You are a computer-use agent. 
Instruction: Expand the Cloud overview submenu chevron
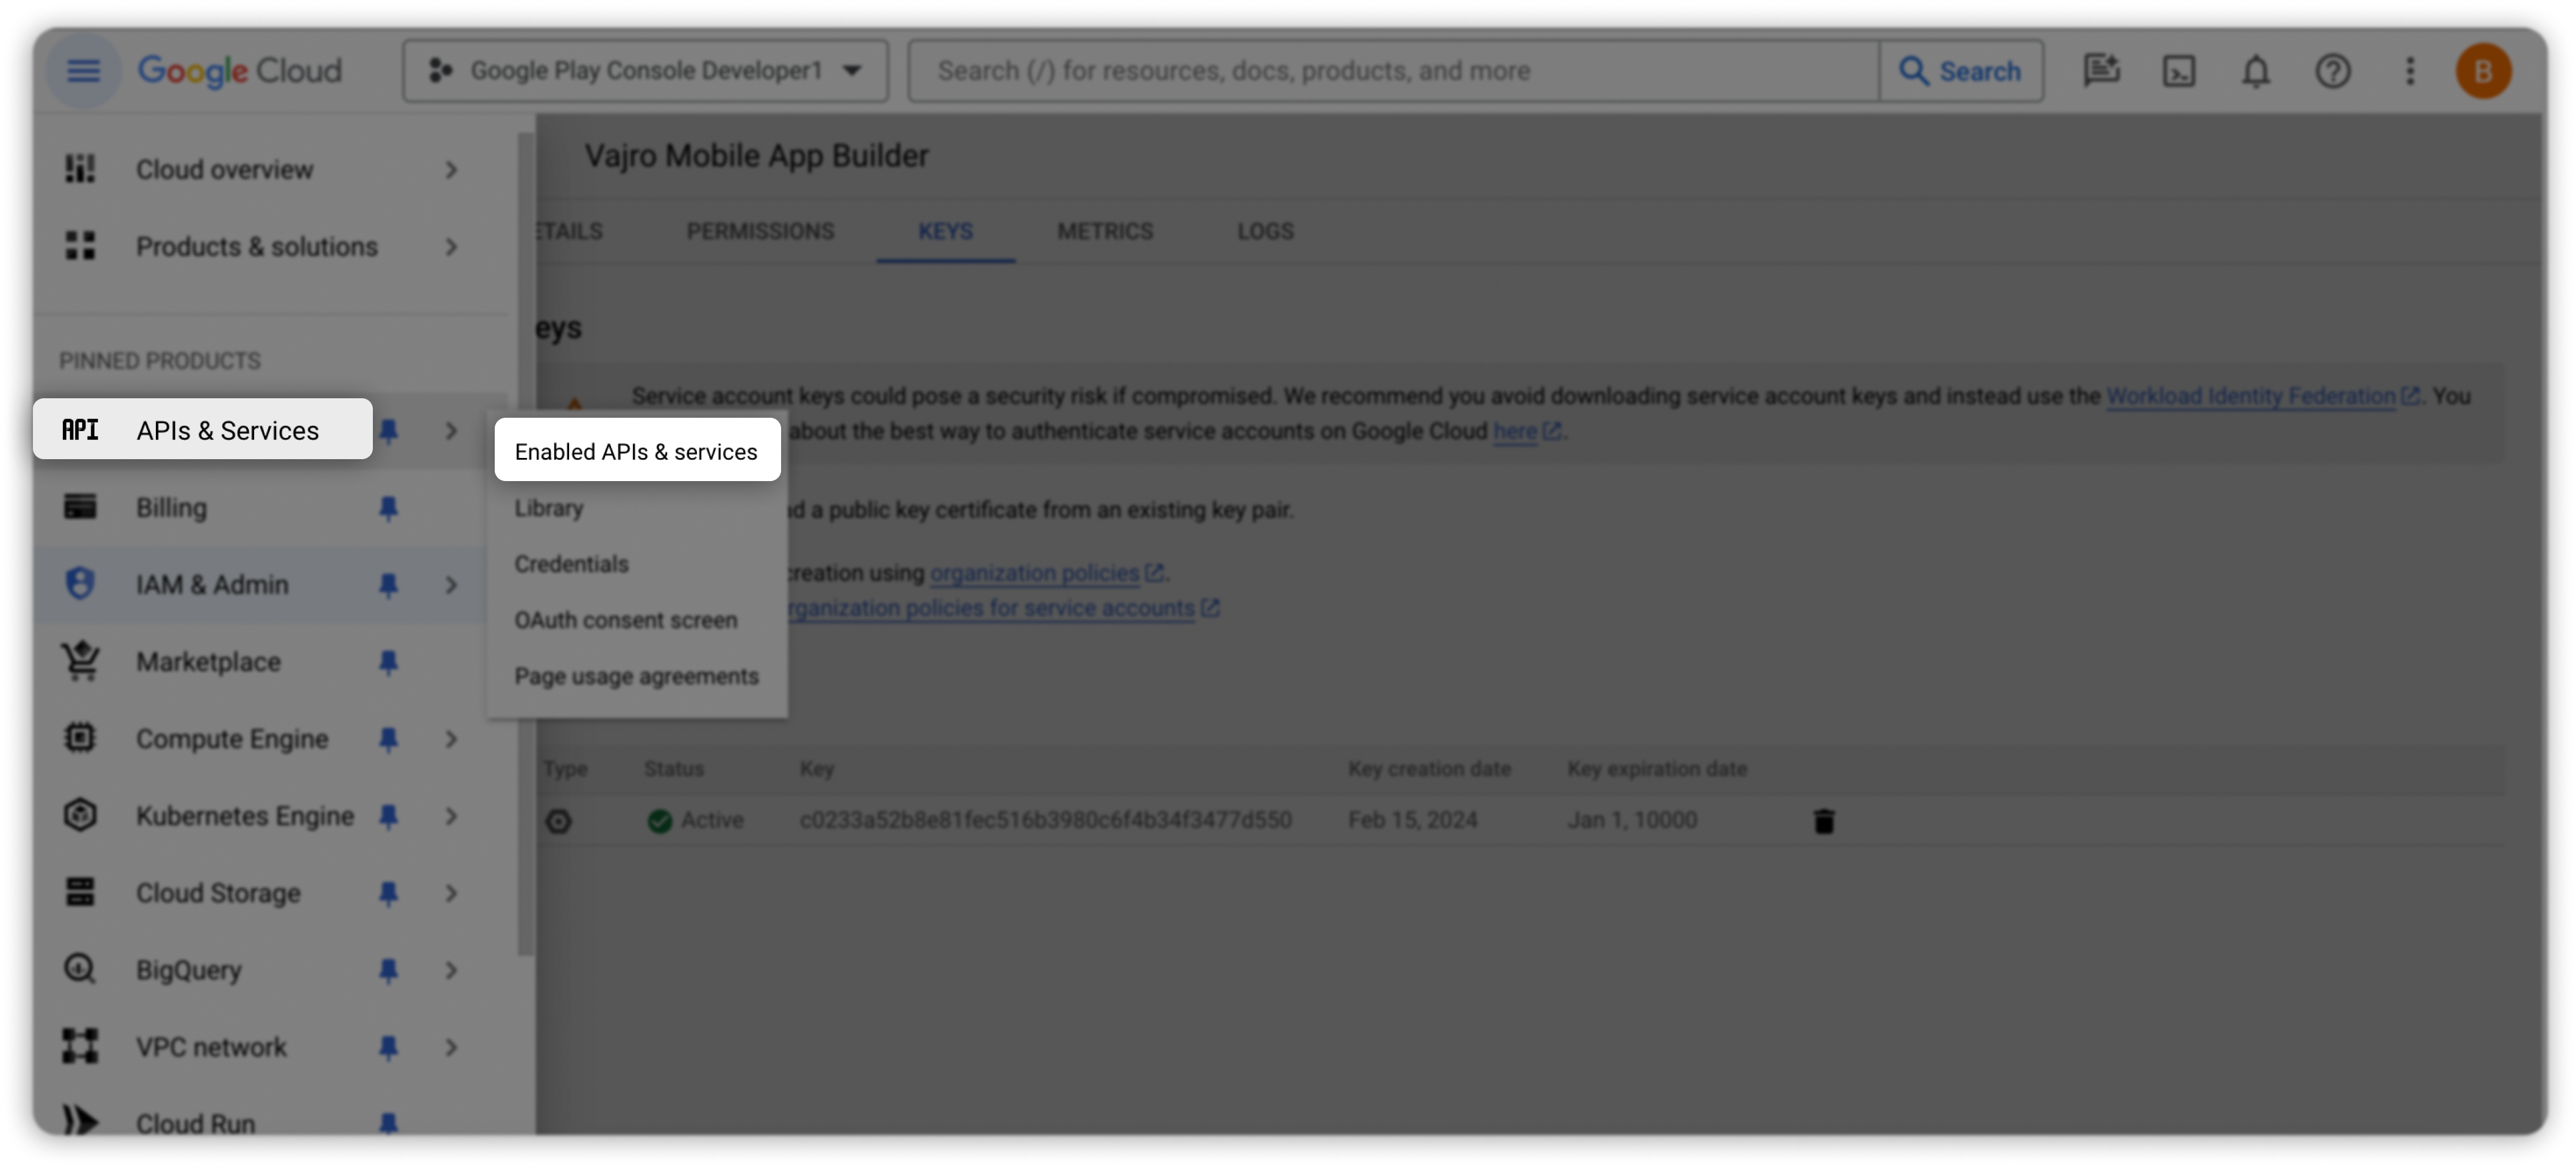[451, 170]
